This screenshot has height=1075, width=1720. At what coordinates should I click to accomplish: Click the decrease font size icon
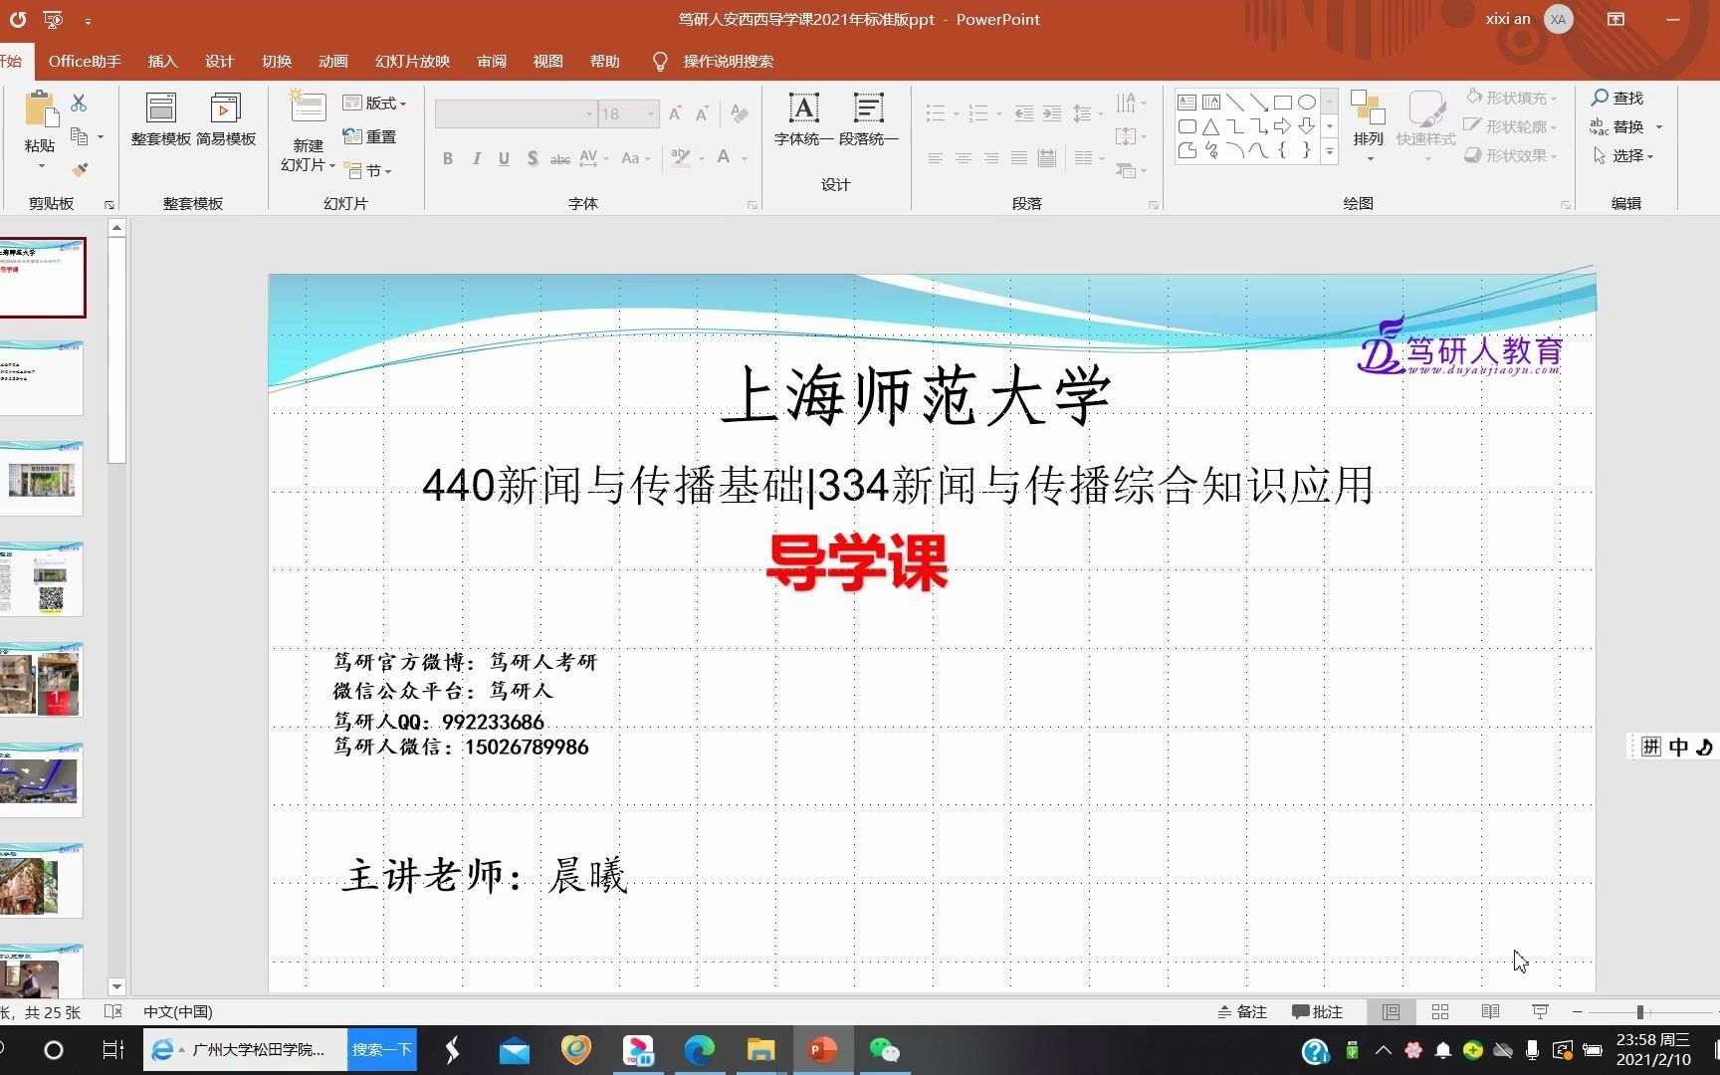click(x=702, y=113)
